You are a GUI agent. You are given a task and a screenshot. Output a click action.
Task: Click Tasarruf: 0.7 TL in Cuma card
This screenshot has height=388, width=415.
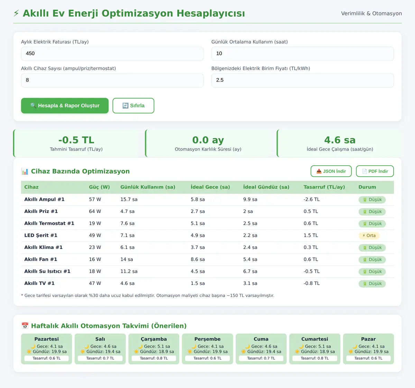(261, 358)
